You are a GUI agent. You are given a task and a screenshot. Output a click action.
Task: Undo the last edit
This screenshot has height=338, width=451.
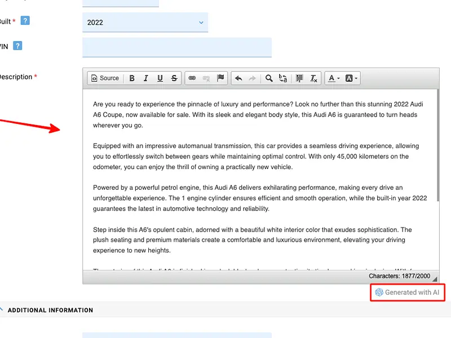coord(238,78)
